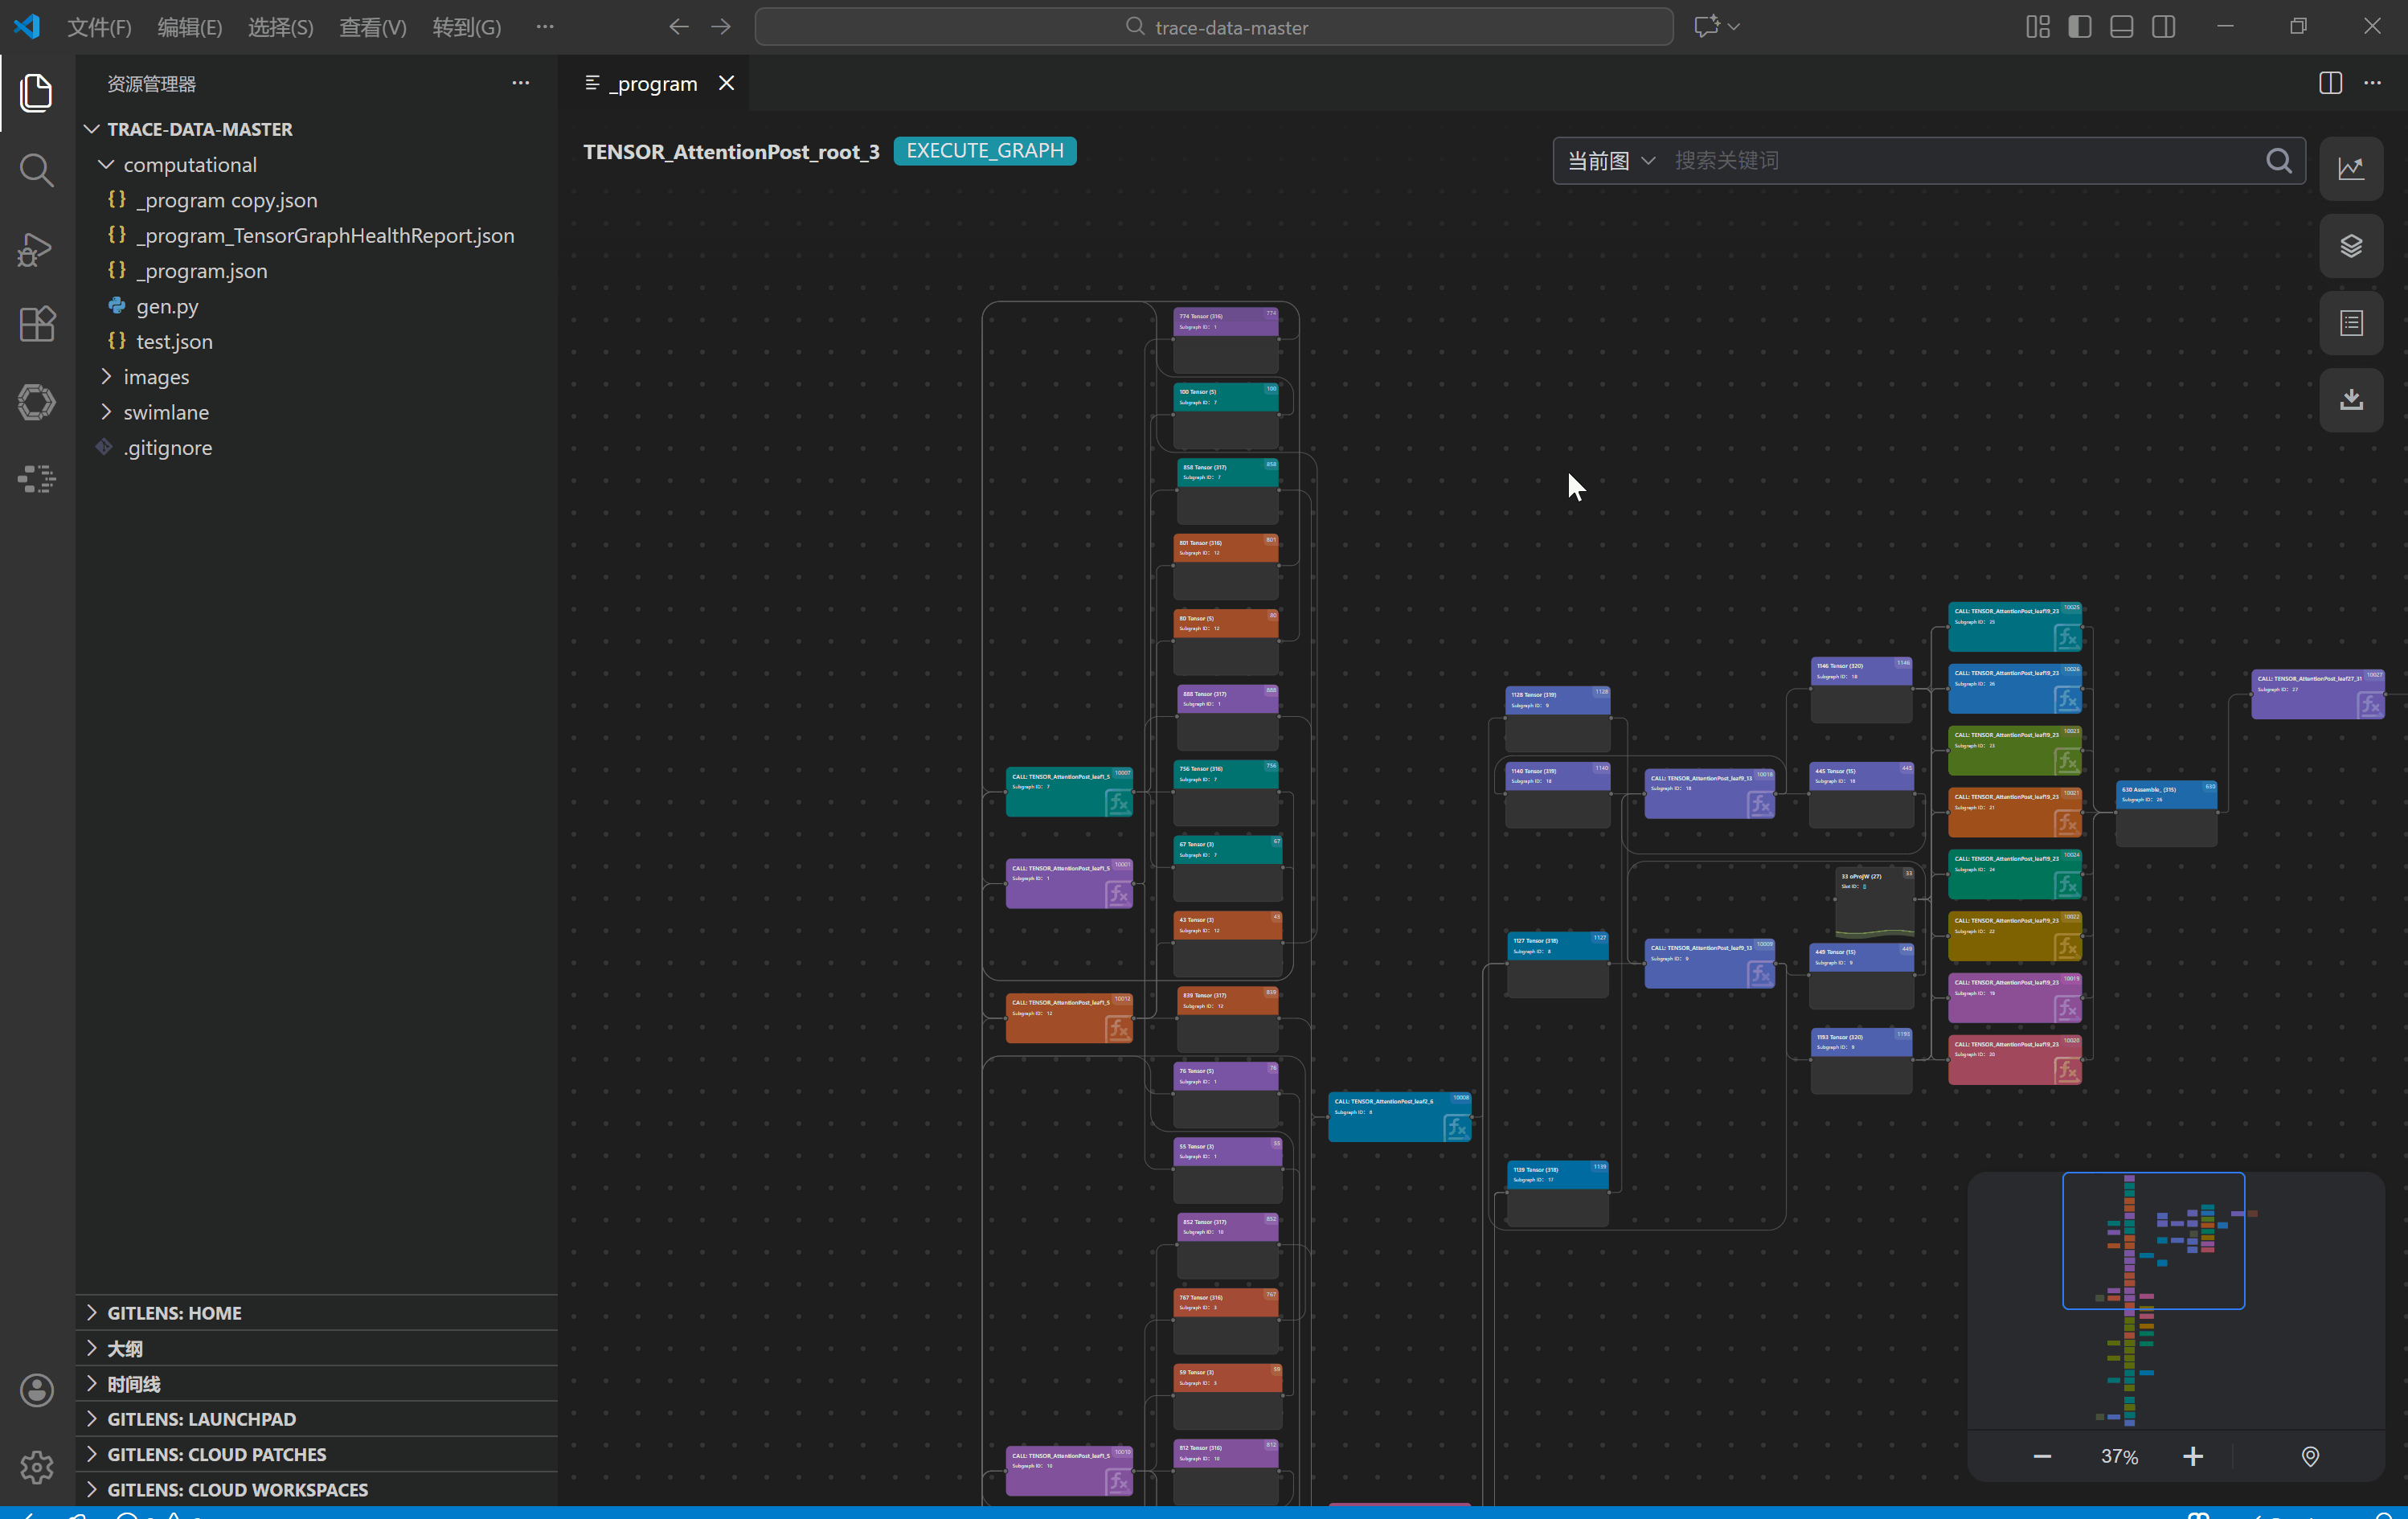
Task: Open the 当前图 scope dropdown
Action: tap(1610, 161)
